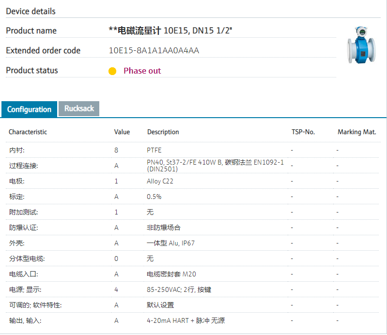The image size is (387, 335).
Task: Click the TSP-No. column header
Action: tap(303, 132)
